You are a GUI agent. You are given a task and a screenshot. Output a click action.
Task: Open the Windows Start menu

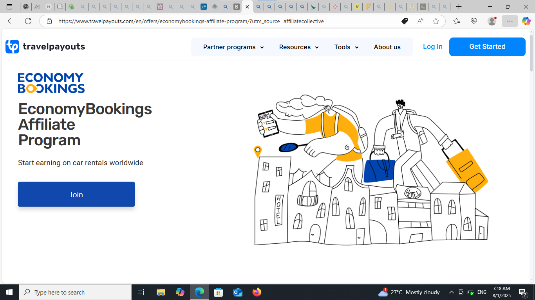(9, 292)
